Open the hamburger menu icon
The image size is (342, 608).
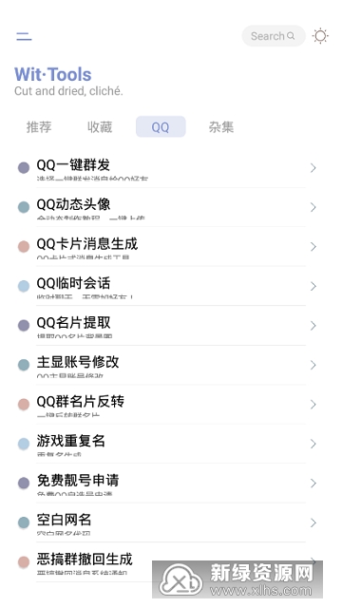(24, 36)
